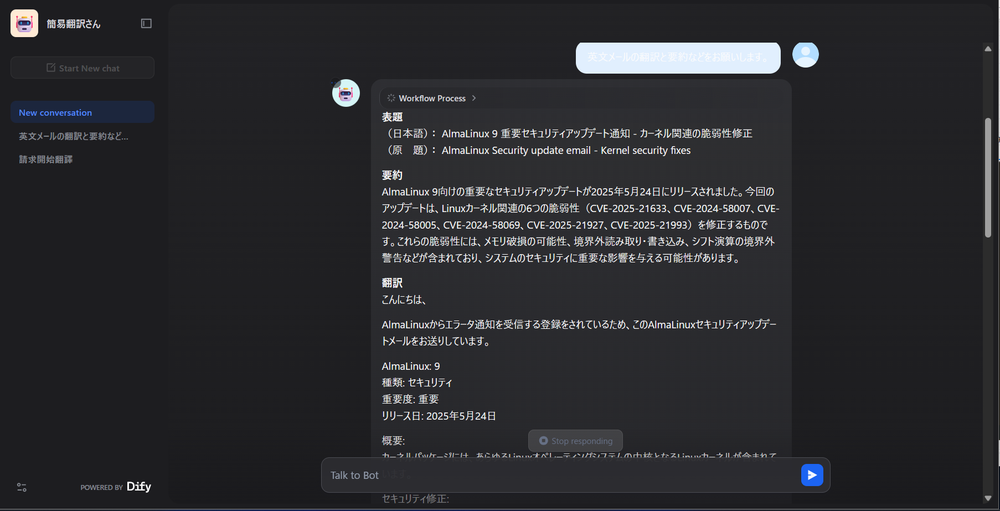This screenshot has height=511, width=1000.
Task: Click the 概要: label
Action: (x=393, y=441)
